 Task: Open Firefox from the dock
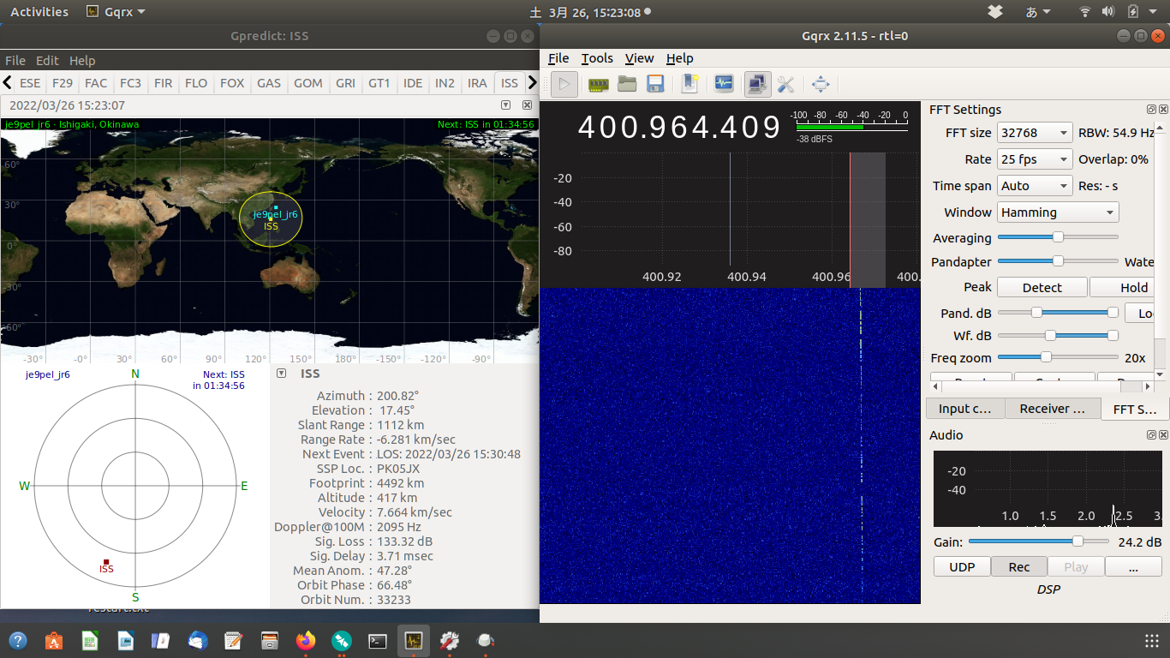point(305,640)
